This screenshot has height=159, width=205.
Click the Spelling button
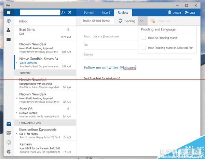[x=127, y=21]
